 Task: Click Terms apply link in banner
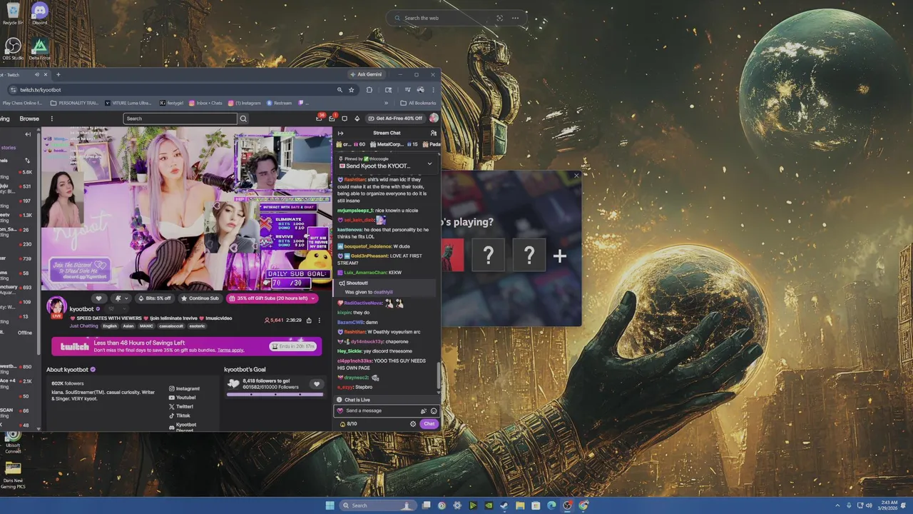(230, 350)
